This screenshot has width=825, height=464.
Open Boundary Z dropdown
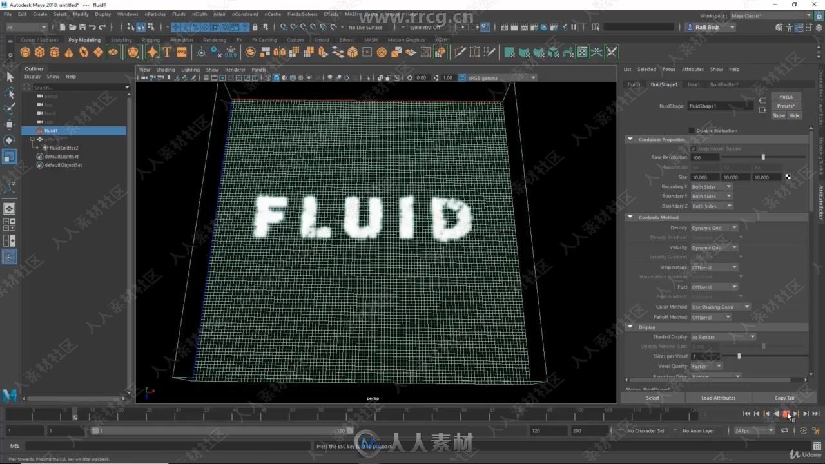(x=711, y=206)
